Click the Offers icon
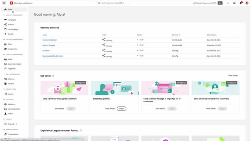Image resolution: width=251 pixels, height=141 pixels. point(5,44)
